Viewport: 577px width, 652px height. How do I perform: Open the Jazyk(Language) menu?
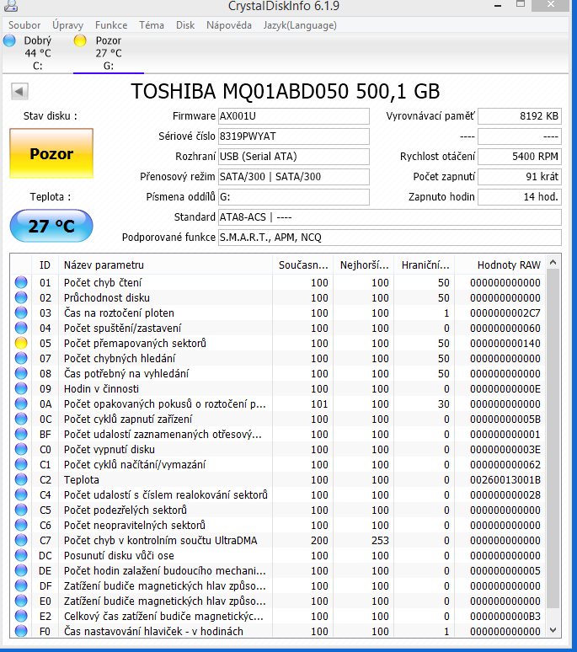tap(300, 25)
